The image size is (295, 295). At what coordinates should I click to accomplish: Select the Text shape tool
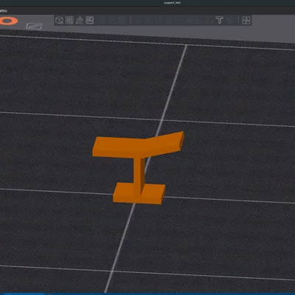[219, 20]
